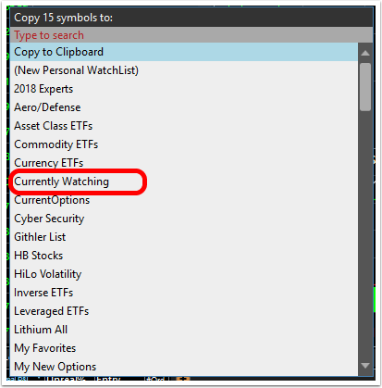
Task: Focus the Type to search field
Action: coord(191,35)
